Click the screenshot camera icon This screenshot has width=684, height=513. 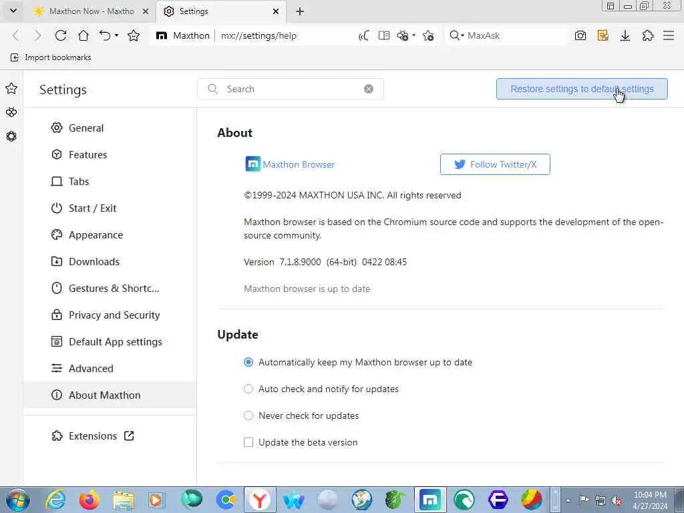click(x=580, y=36)
